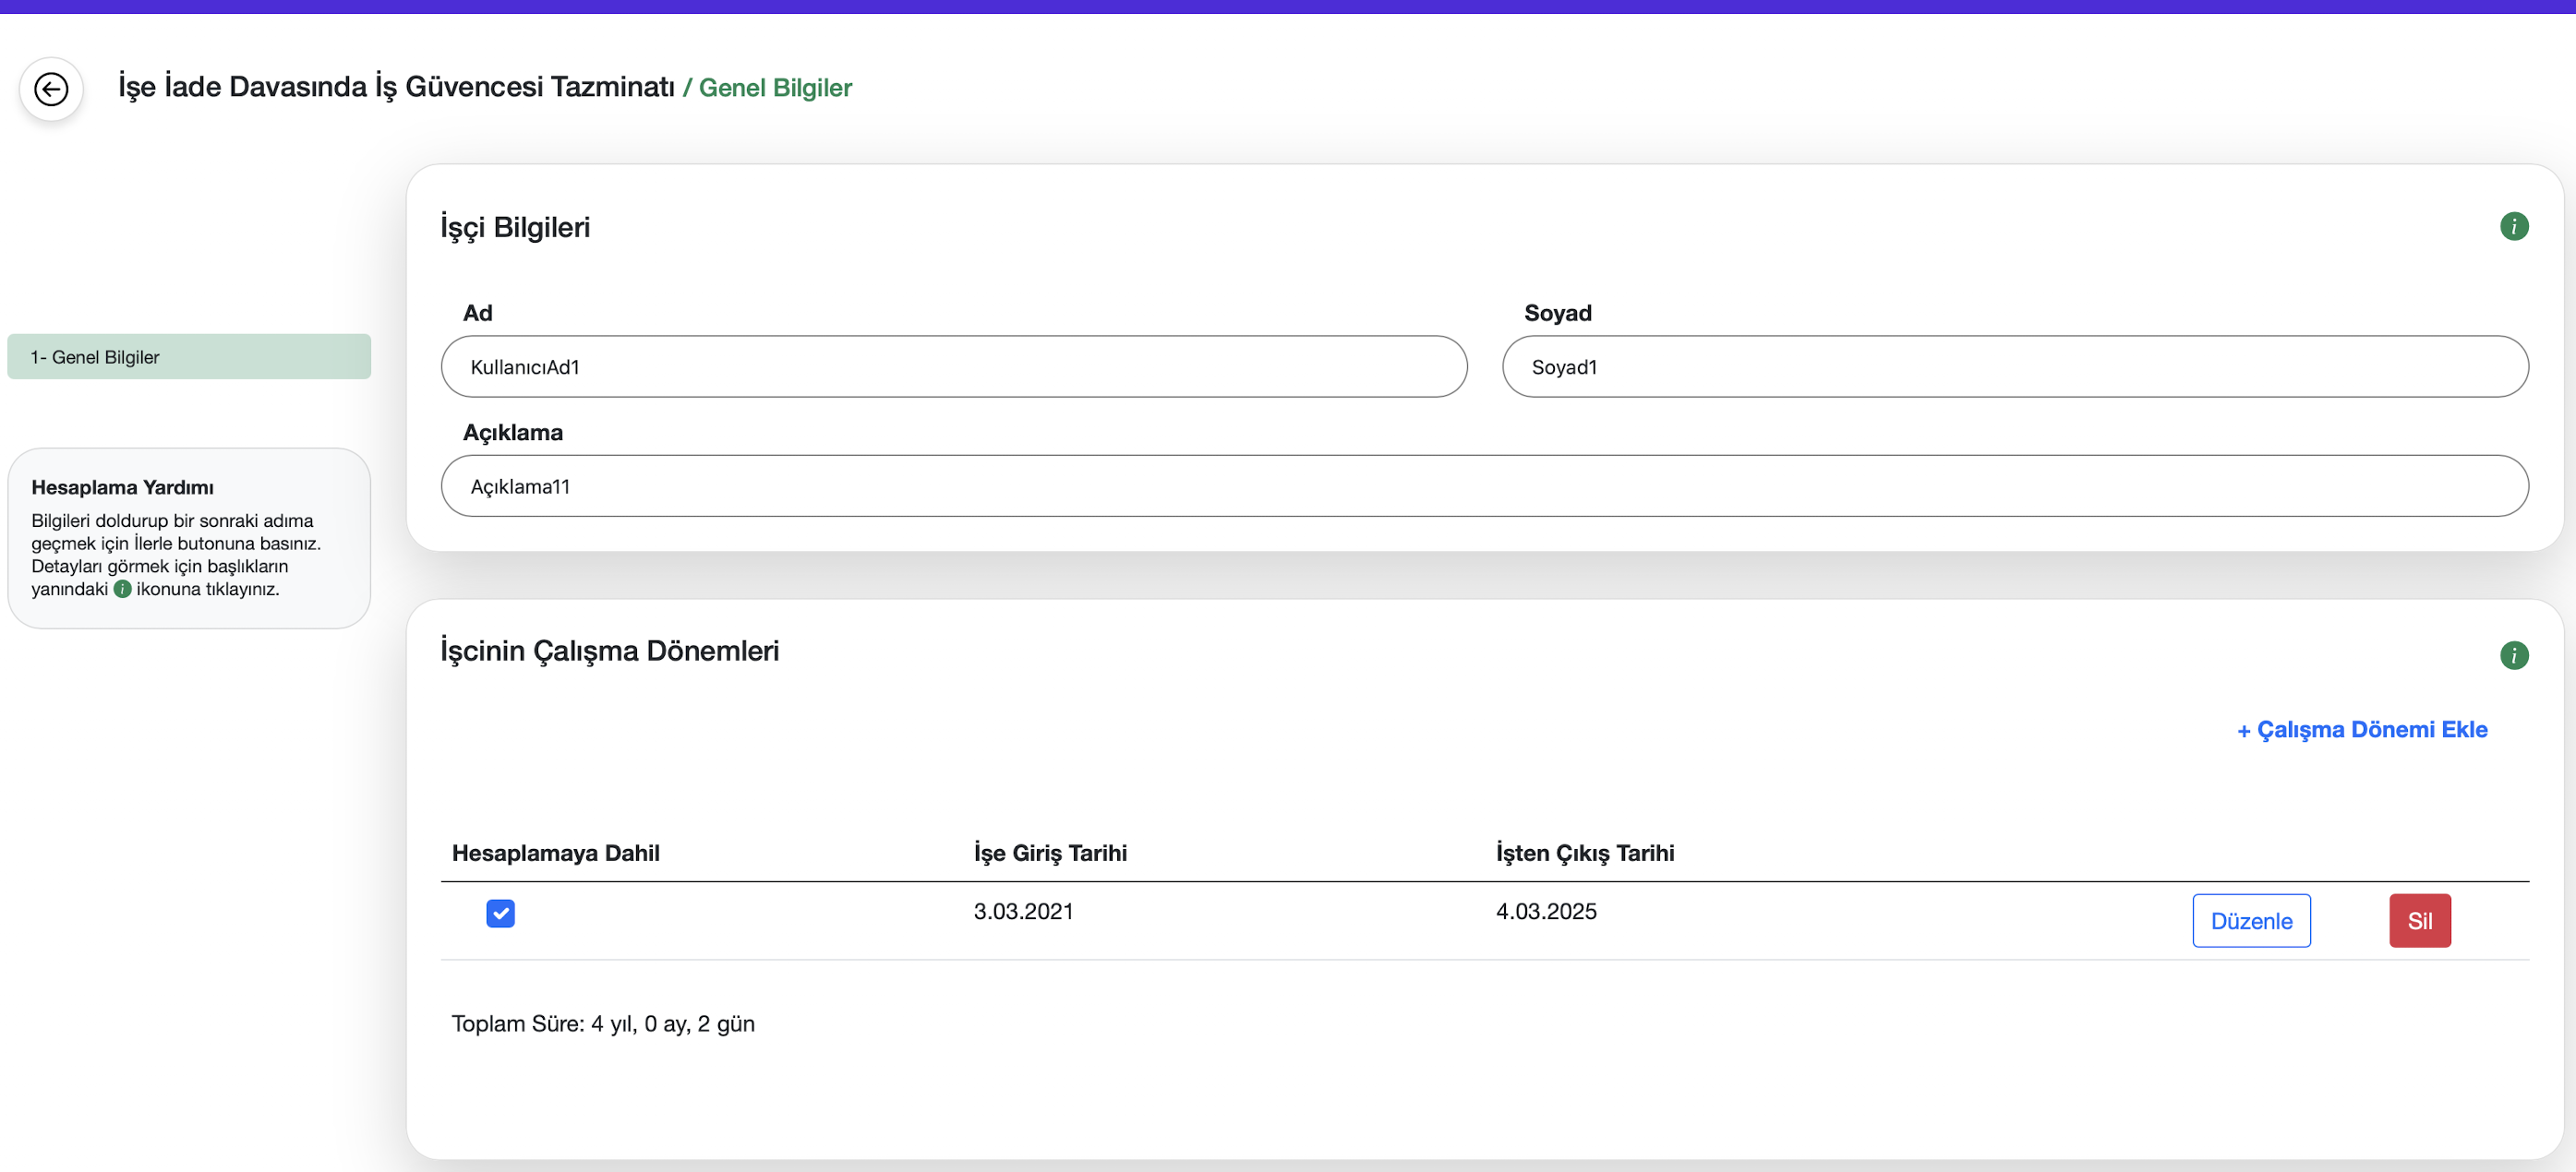Click the Genel Bilgiler breadcrumb text
This screenshot has height=1172, width=2576.
774,88
